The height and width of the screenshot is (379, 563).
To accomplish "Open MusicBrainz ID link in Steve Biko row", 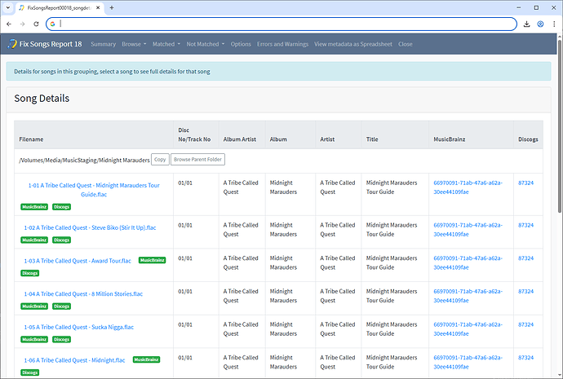I will pos(468,230).
